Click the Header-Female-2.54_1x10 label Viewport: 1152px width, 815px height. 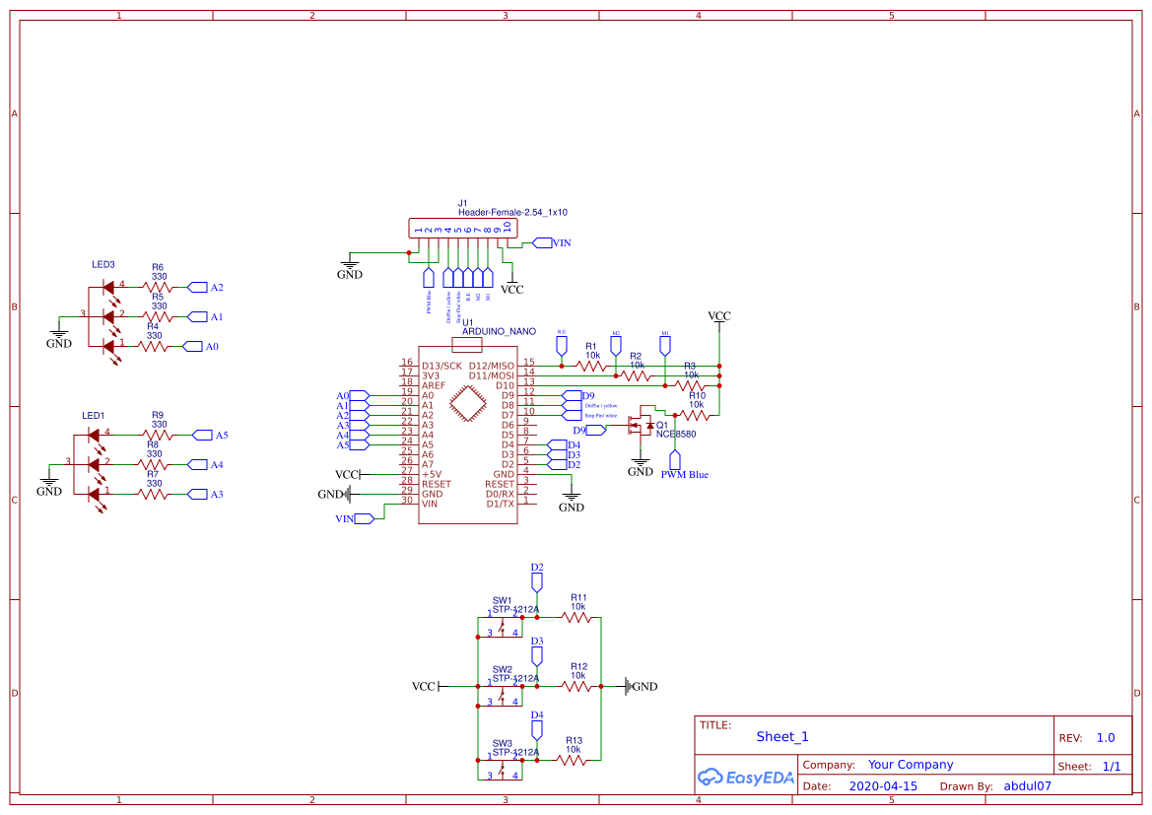pos(512,213)
